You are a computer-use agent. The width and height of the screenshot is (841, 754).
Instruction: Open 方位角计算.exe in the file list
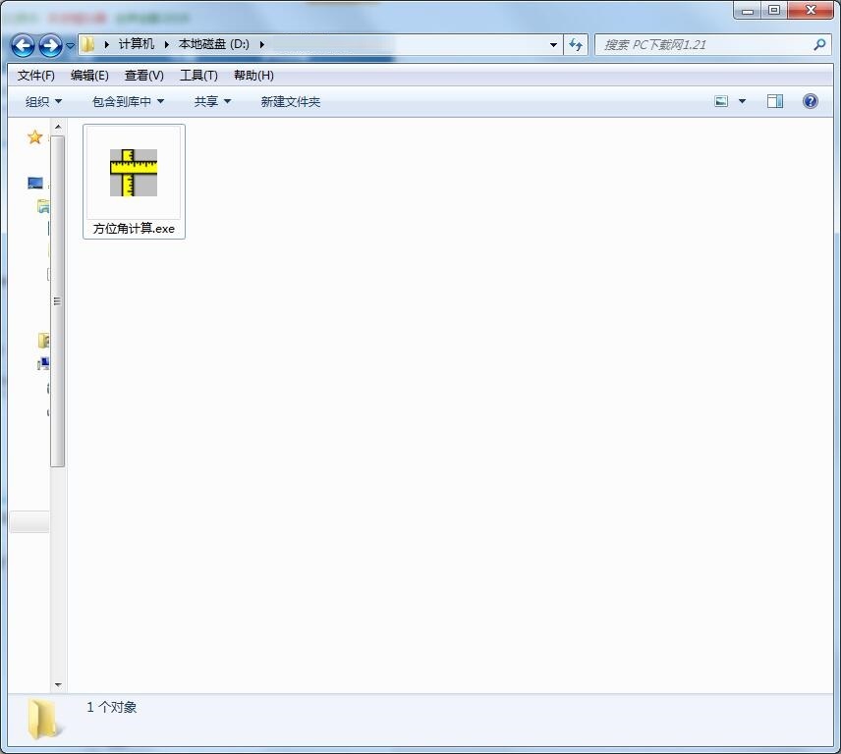tap(133, 177)
